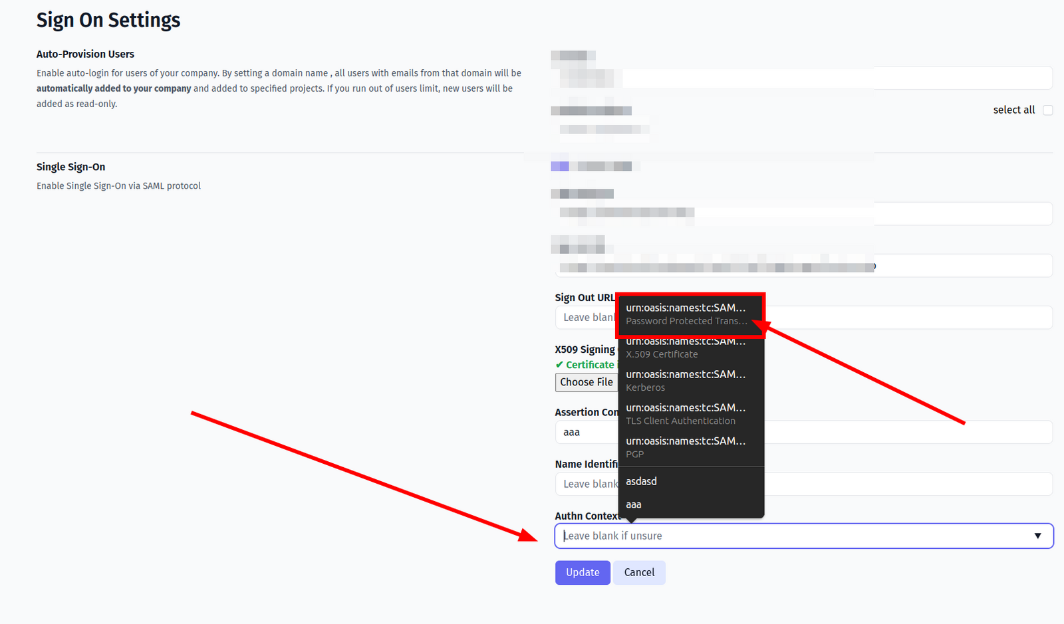Click the Cancel button
Viewport: 1064px width, 624px height.
pyautogui.click(x=639, y=572)
